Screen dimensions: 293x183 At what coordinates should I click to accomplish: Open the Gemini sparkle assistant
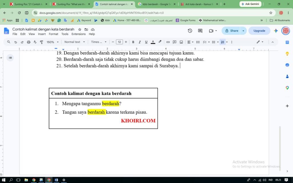coord(276,31)
